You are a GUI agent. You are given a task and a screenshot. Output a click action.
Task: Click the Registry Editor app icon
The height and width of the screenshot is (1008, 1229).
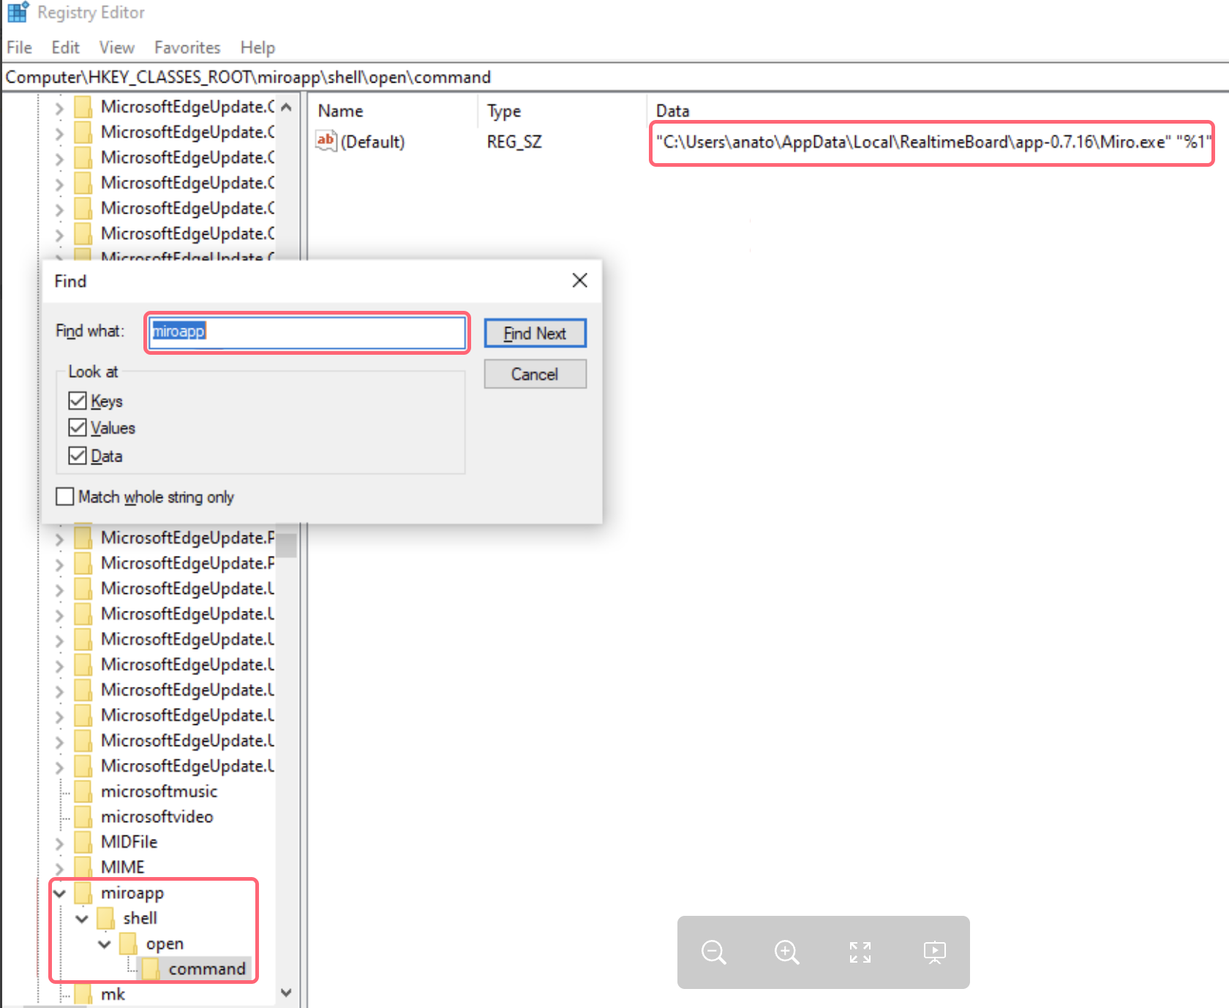18,12
